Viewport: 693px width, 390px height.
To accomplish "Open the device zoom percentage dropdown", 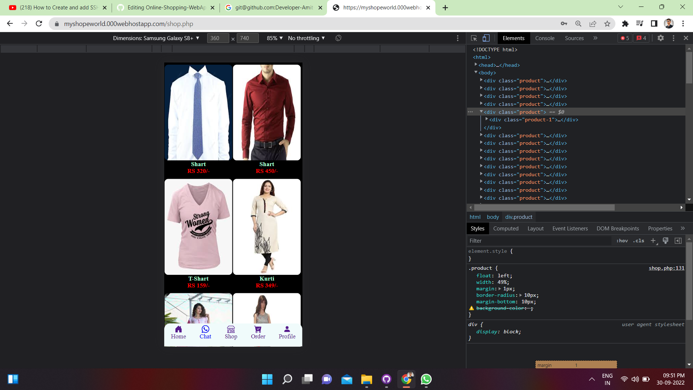I will click(274, 38).
